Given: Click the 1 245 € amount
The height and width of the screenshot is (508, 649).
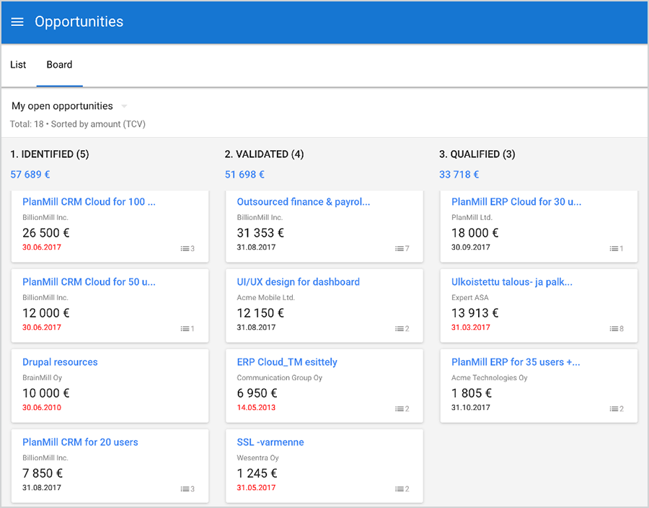Looking at the screenshot, I should click(257, 473).
